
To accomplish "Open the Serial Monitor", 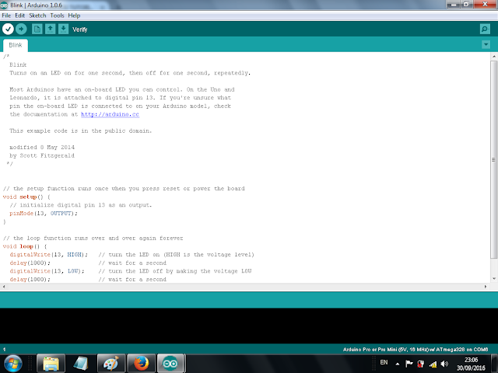I will [x=485, y=29].
